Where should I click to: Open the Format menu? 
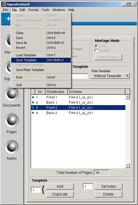[x=33, y=10]
